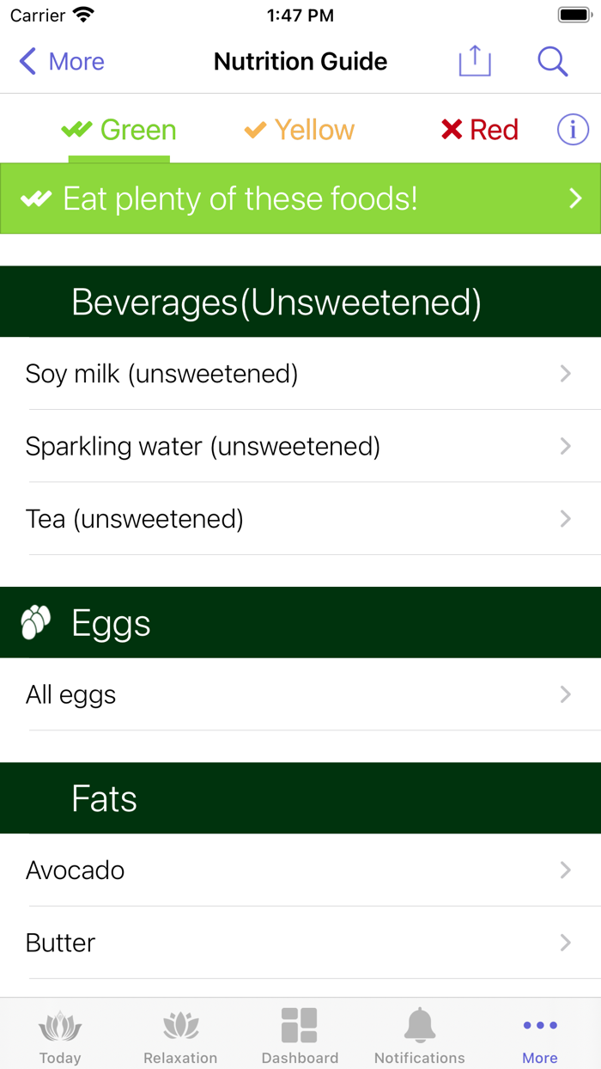Go back to More screen
601x1069 pixels.
(62, 61)
